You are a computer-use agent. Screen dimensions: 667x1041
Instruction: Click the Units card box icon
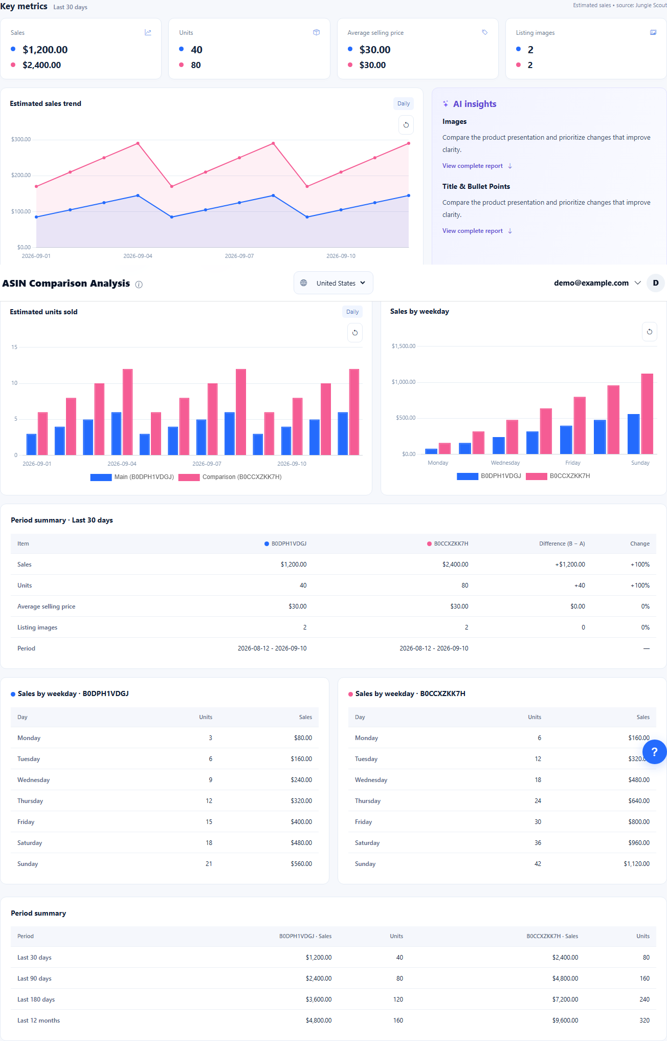[316, 32]
